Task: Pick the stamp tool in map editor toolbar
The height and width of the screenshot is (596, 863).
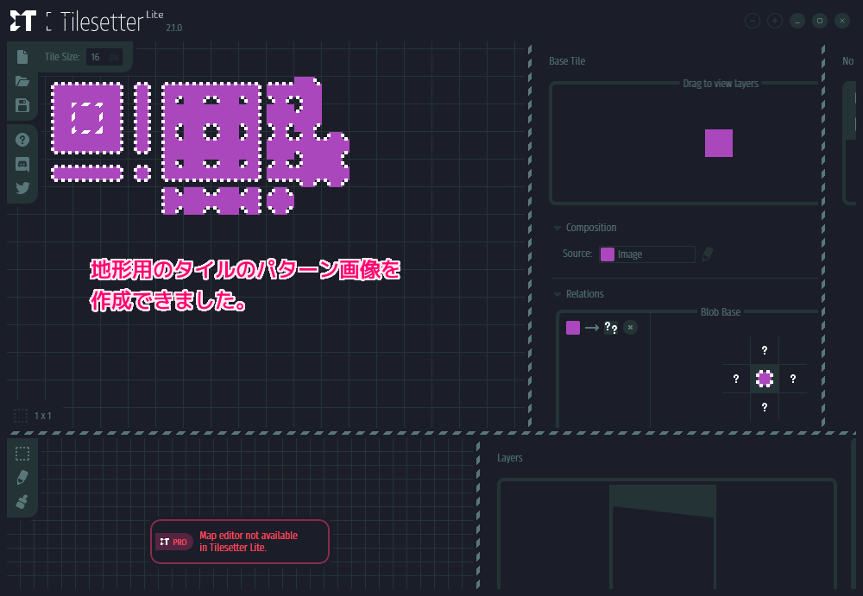Action: pyautogui.click(x=22, y=501)
